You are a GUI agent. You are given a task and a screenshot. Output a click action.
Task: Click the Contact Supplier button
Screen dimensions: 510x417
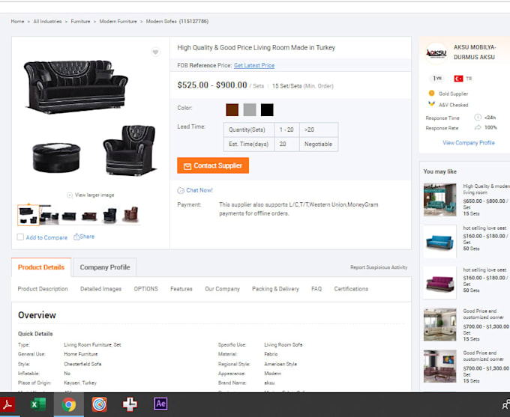click(x=213, y=165)
